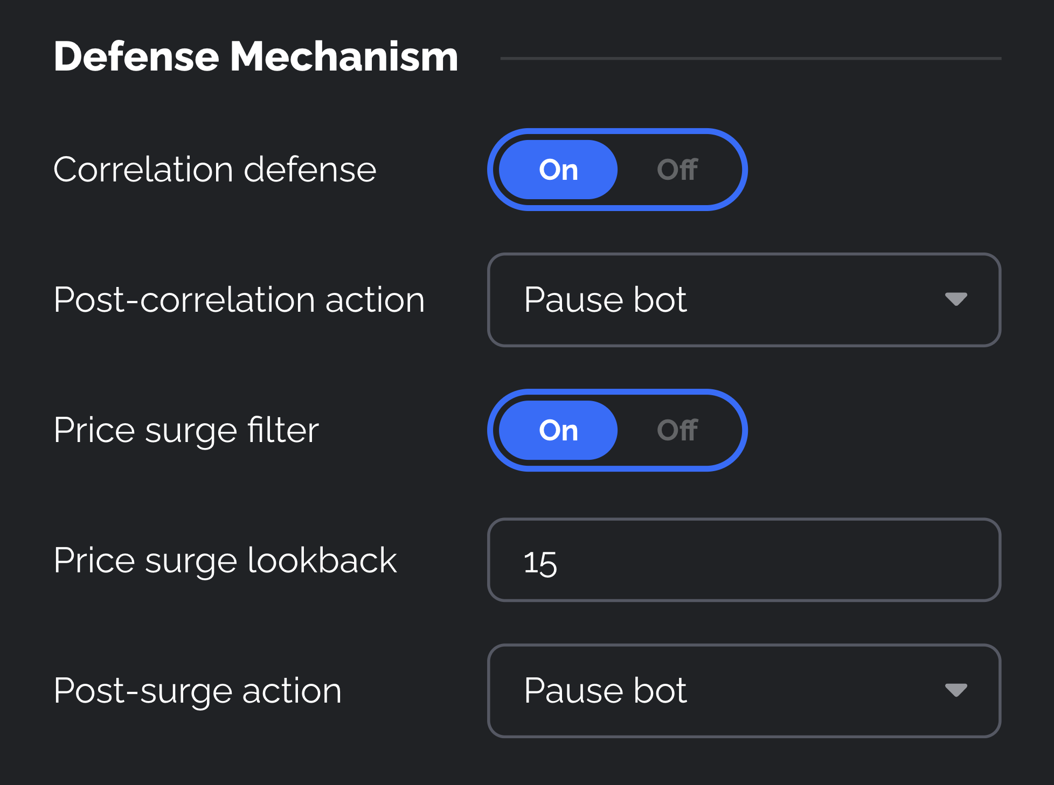This screenshot has height=785, width=1054.
Task: Set Price surge filter to On
Action: (558, 430)
